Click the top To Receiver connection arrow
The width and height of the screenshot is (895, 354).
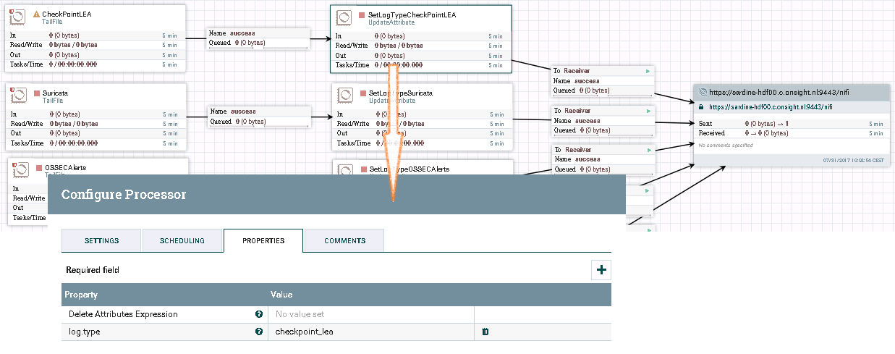click(648, 71)
